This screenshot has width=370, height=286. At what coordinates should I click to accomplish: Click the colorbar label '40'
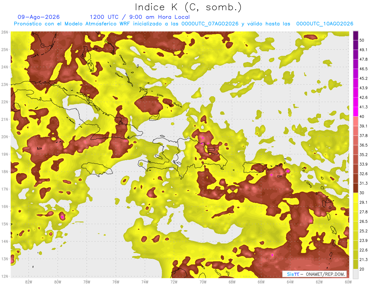362,117
